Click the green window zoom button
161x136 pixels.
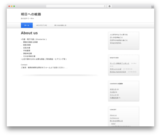coord(14,6)
